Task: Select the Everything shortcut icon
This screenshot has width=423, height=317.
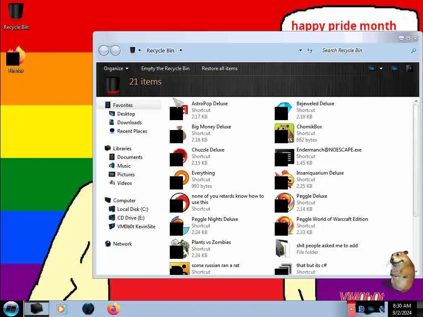Action: (x=179, y=180)
